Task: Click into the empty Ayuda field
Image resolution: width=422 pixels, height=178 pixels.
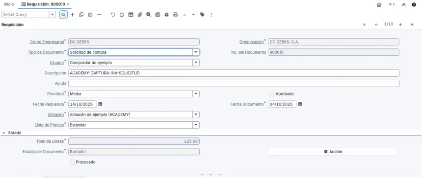Action: point(234,83)
